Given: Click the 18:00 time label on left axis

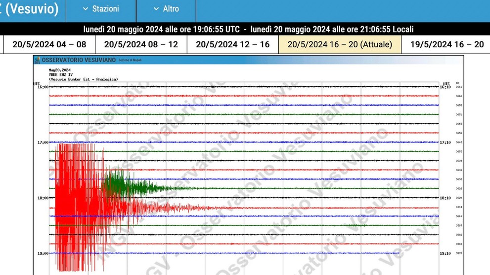Looking at the screenshot, I should (x=43, y=198).
